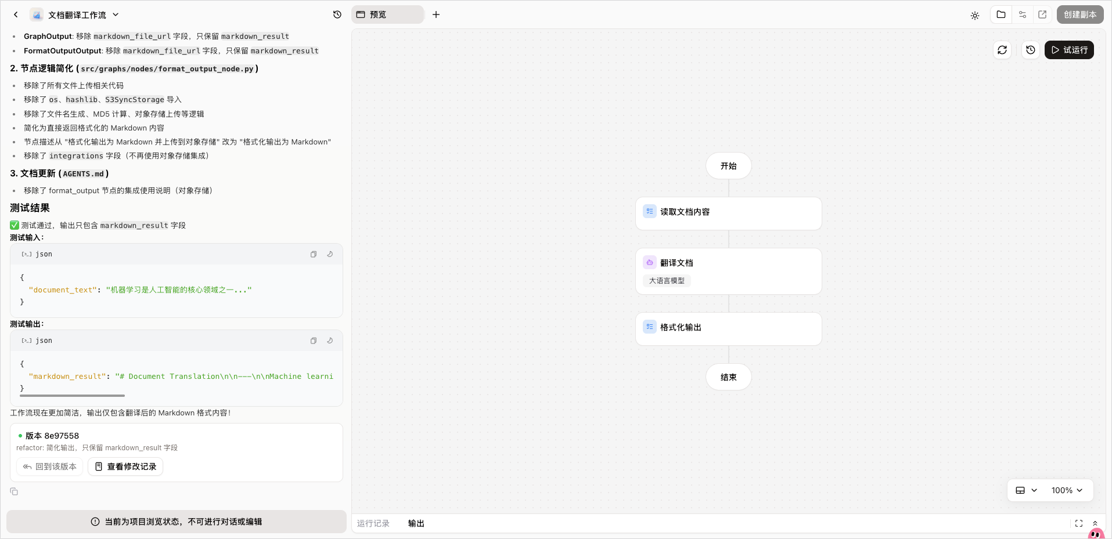Toggle word wrap on output JSON block
The width and height of the screenshot is (1112, 539).
click(330, 341)
